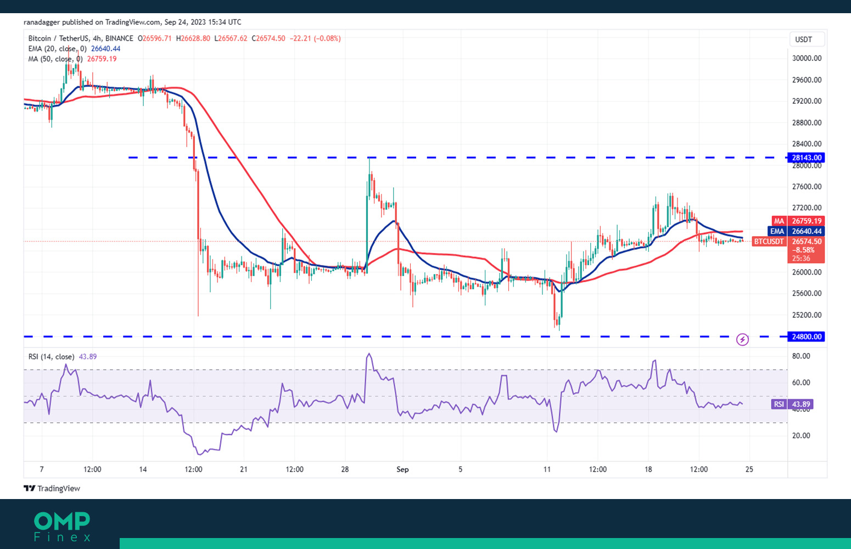Click the purple lightning bolt event icon
851x549 pixels.
pyautogui.click(x=742, y=340)
